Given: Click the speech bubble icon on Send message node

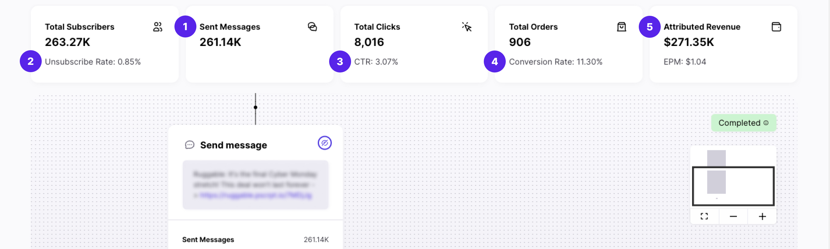Looking at the screenshot, I should [190, 145].
